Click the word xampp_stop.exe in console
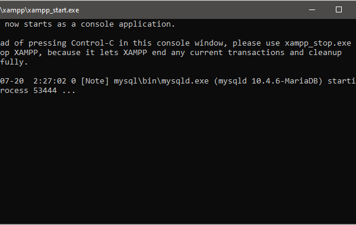This screenshot has width=356, height=225. 318,43
